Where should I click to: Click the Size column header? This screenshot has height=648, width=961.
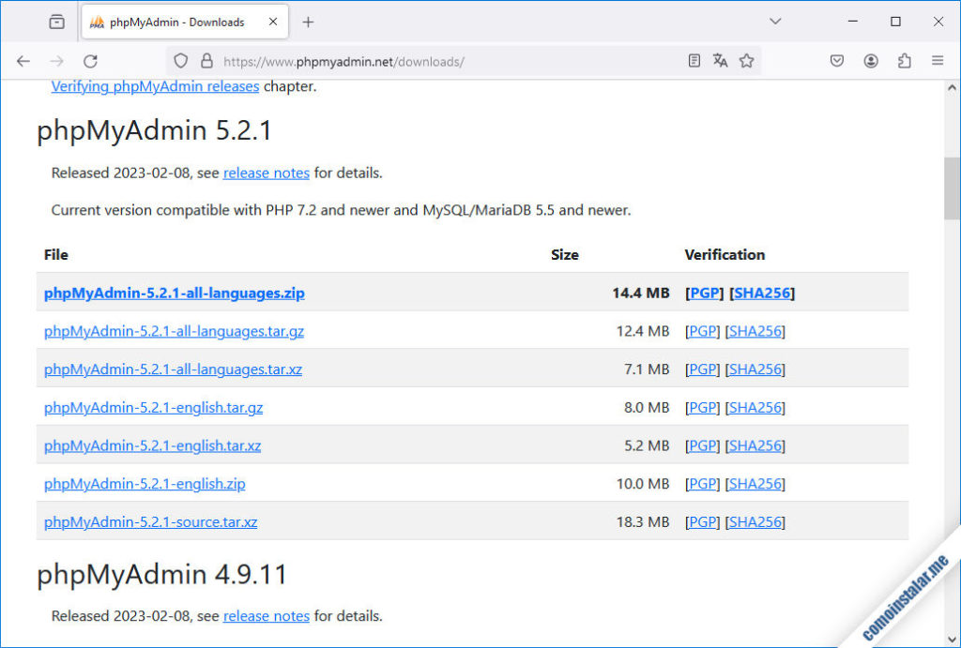coord(564,255)
